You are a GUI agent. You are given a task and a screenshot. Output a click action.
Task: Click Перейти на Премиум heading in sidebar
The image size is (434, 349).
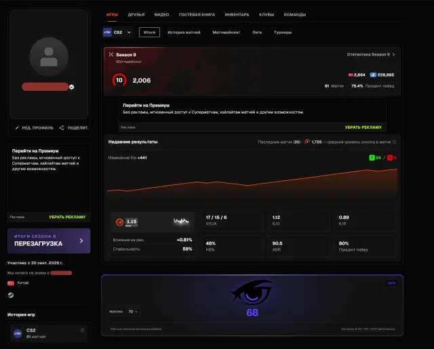35,151
